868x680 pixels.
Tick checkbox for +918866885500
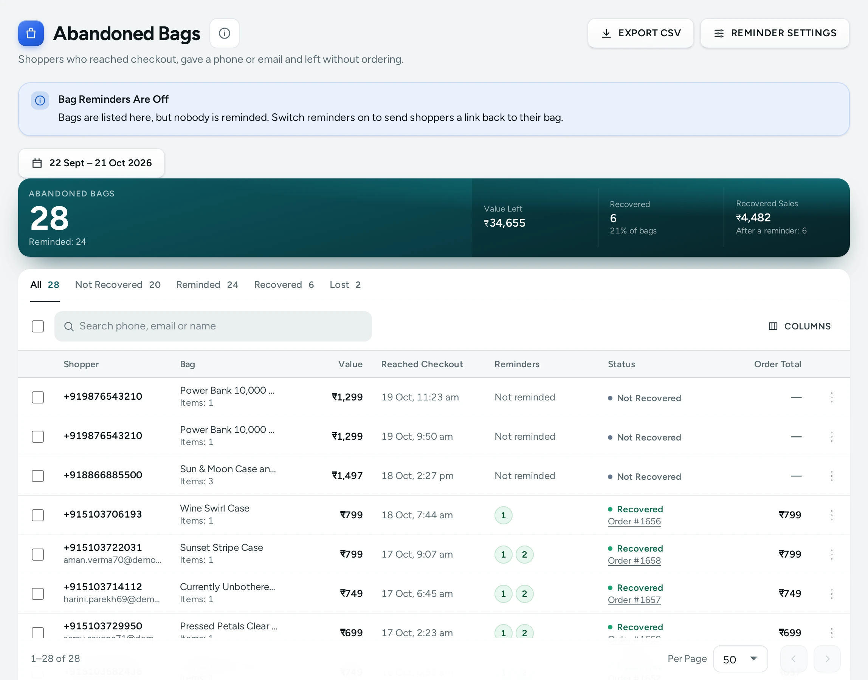point(38,476)
